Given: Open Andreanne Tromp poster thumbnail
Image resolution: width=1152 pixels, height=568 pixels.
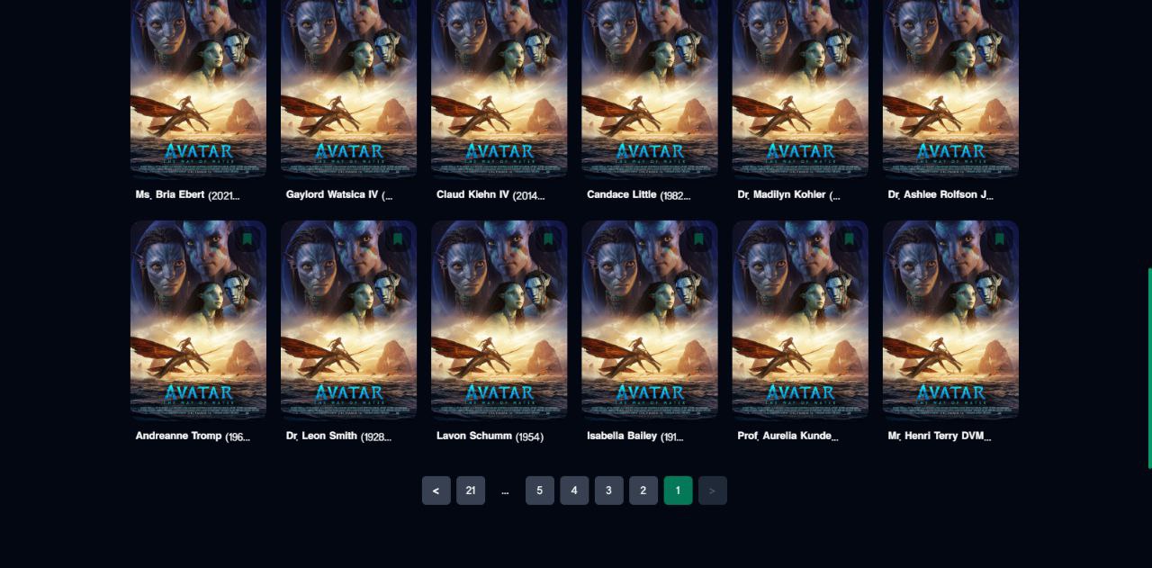Looking at the screenshot, I should pos(198,320).
